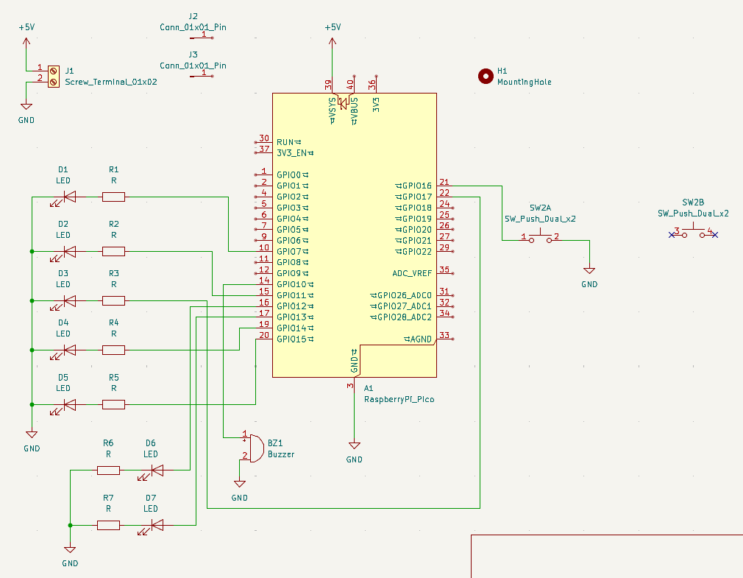Select resistor R5 symbol
743x578 pixels.
(114, 405)
